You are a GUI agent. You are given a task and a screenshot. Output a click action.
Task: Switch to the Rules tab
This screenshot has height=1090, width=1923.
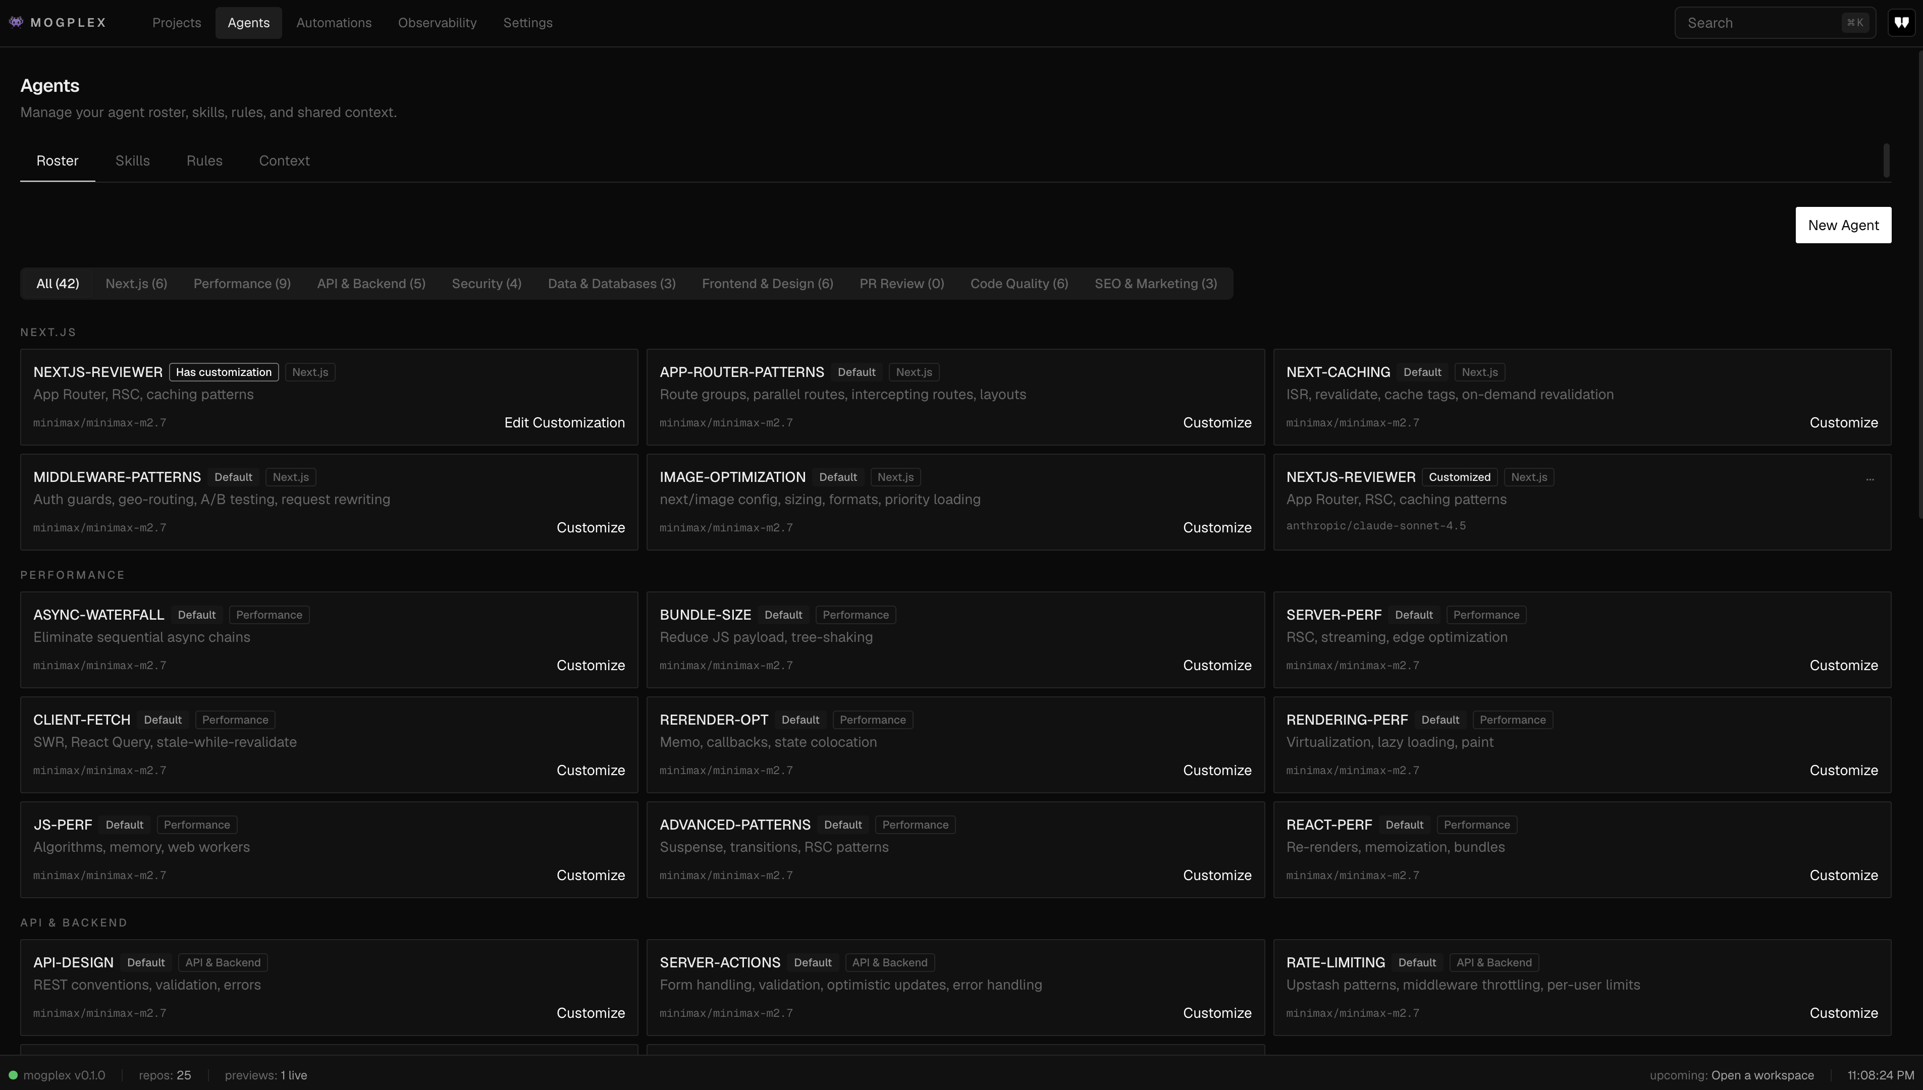pos(203,160)
